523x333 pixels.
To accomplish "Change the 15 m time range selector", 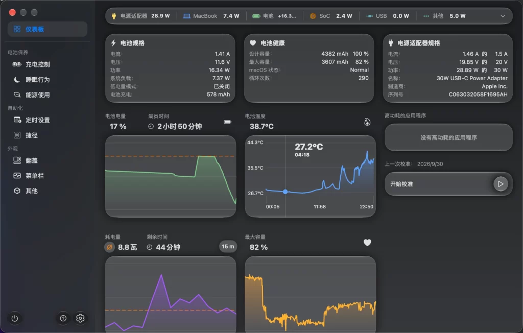I will coord(228,247).
